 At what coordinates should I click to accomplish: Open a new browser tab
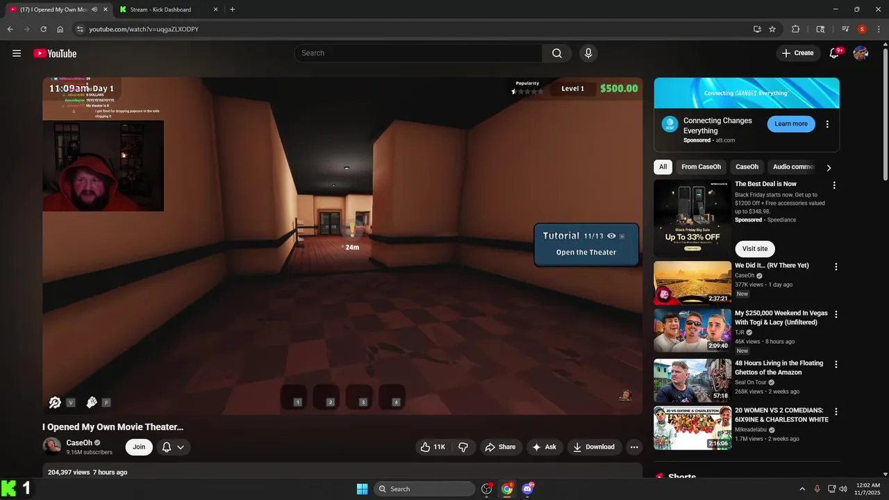pos(232,10)
